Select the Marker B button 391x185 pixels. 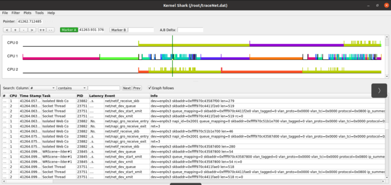(118, 30)
